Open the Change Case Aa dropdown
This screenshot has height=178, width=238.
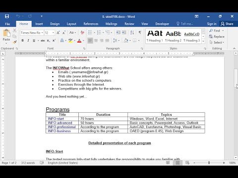pos(73,33)
